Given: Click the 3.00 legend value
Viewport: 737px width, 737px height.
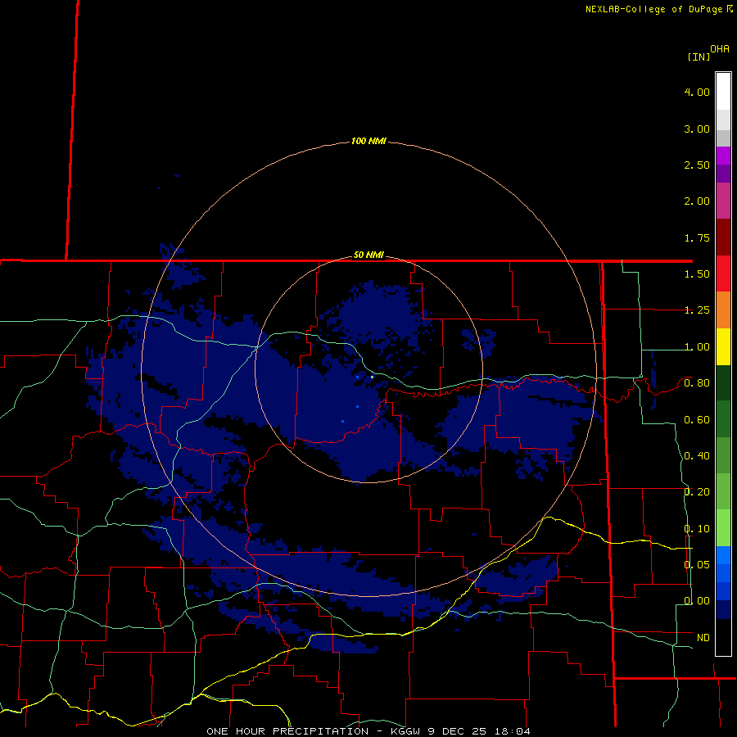Looking at the screenshot, I should coord(697,129).
